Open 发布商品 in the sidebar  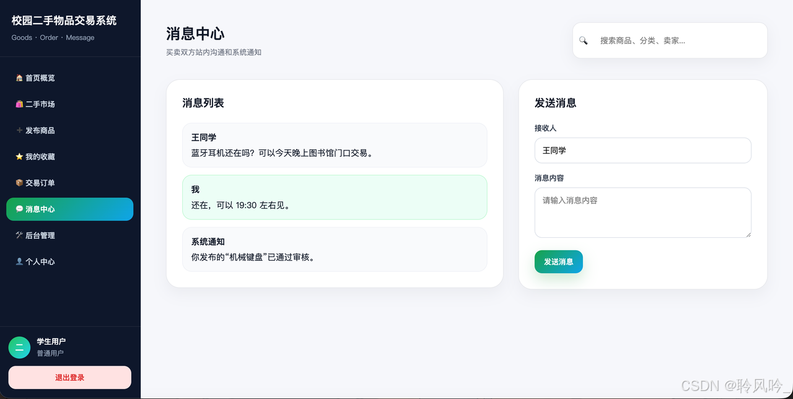tap(69, 131)
